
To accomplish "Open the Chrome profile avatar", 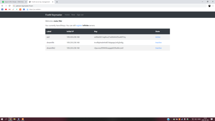I will point(209,6).
